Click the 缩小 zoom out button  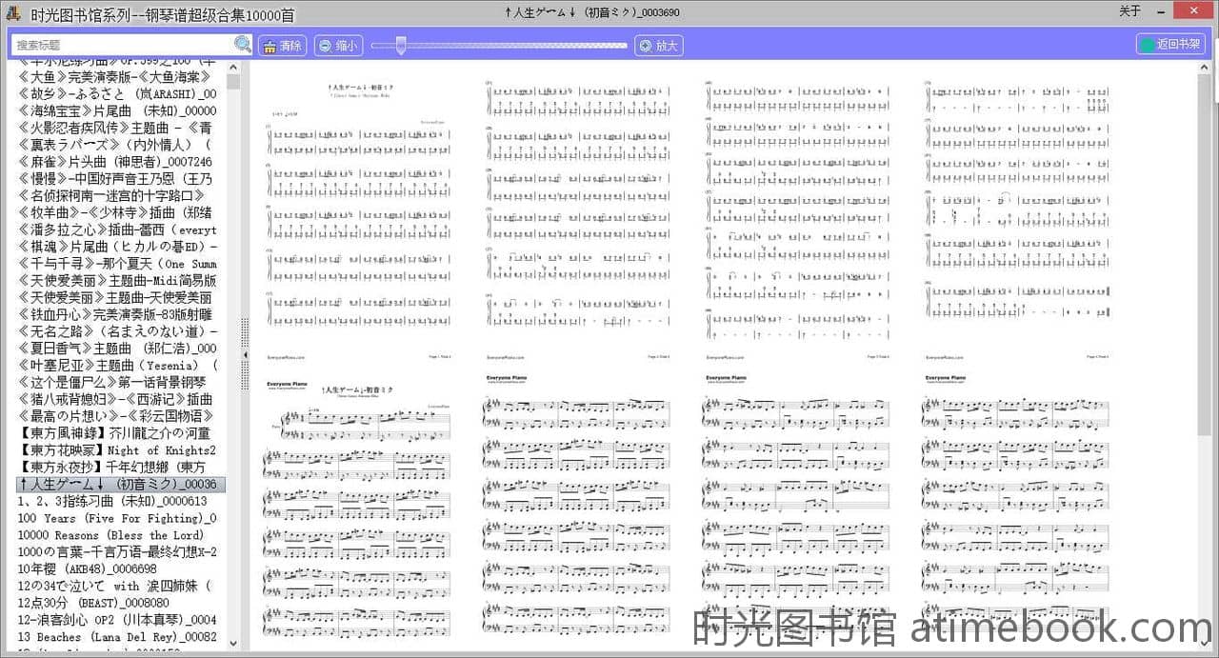coord(338,46)
